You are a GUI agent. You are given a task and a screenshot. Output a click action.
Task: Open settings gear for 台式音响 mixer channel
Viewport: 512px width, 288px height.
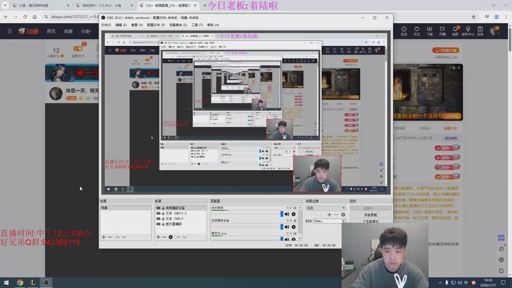coord(294,214)
